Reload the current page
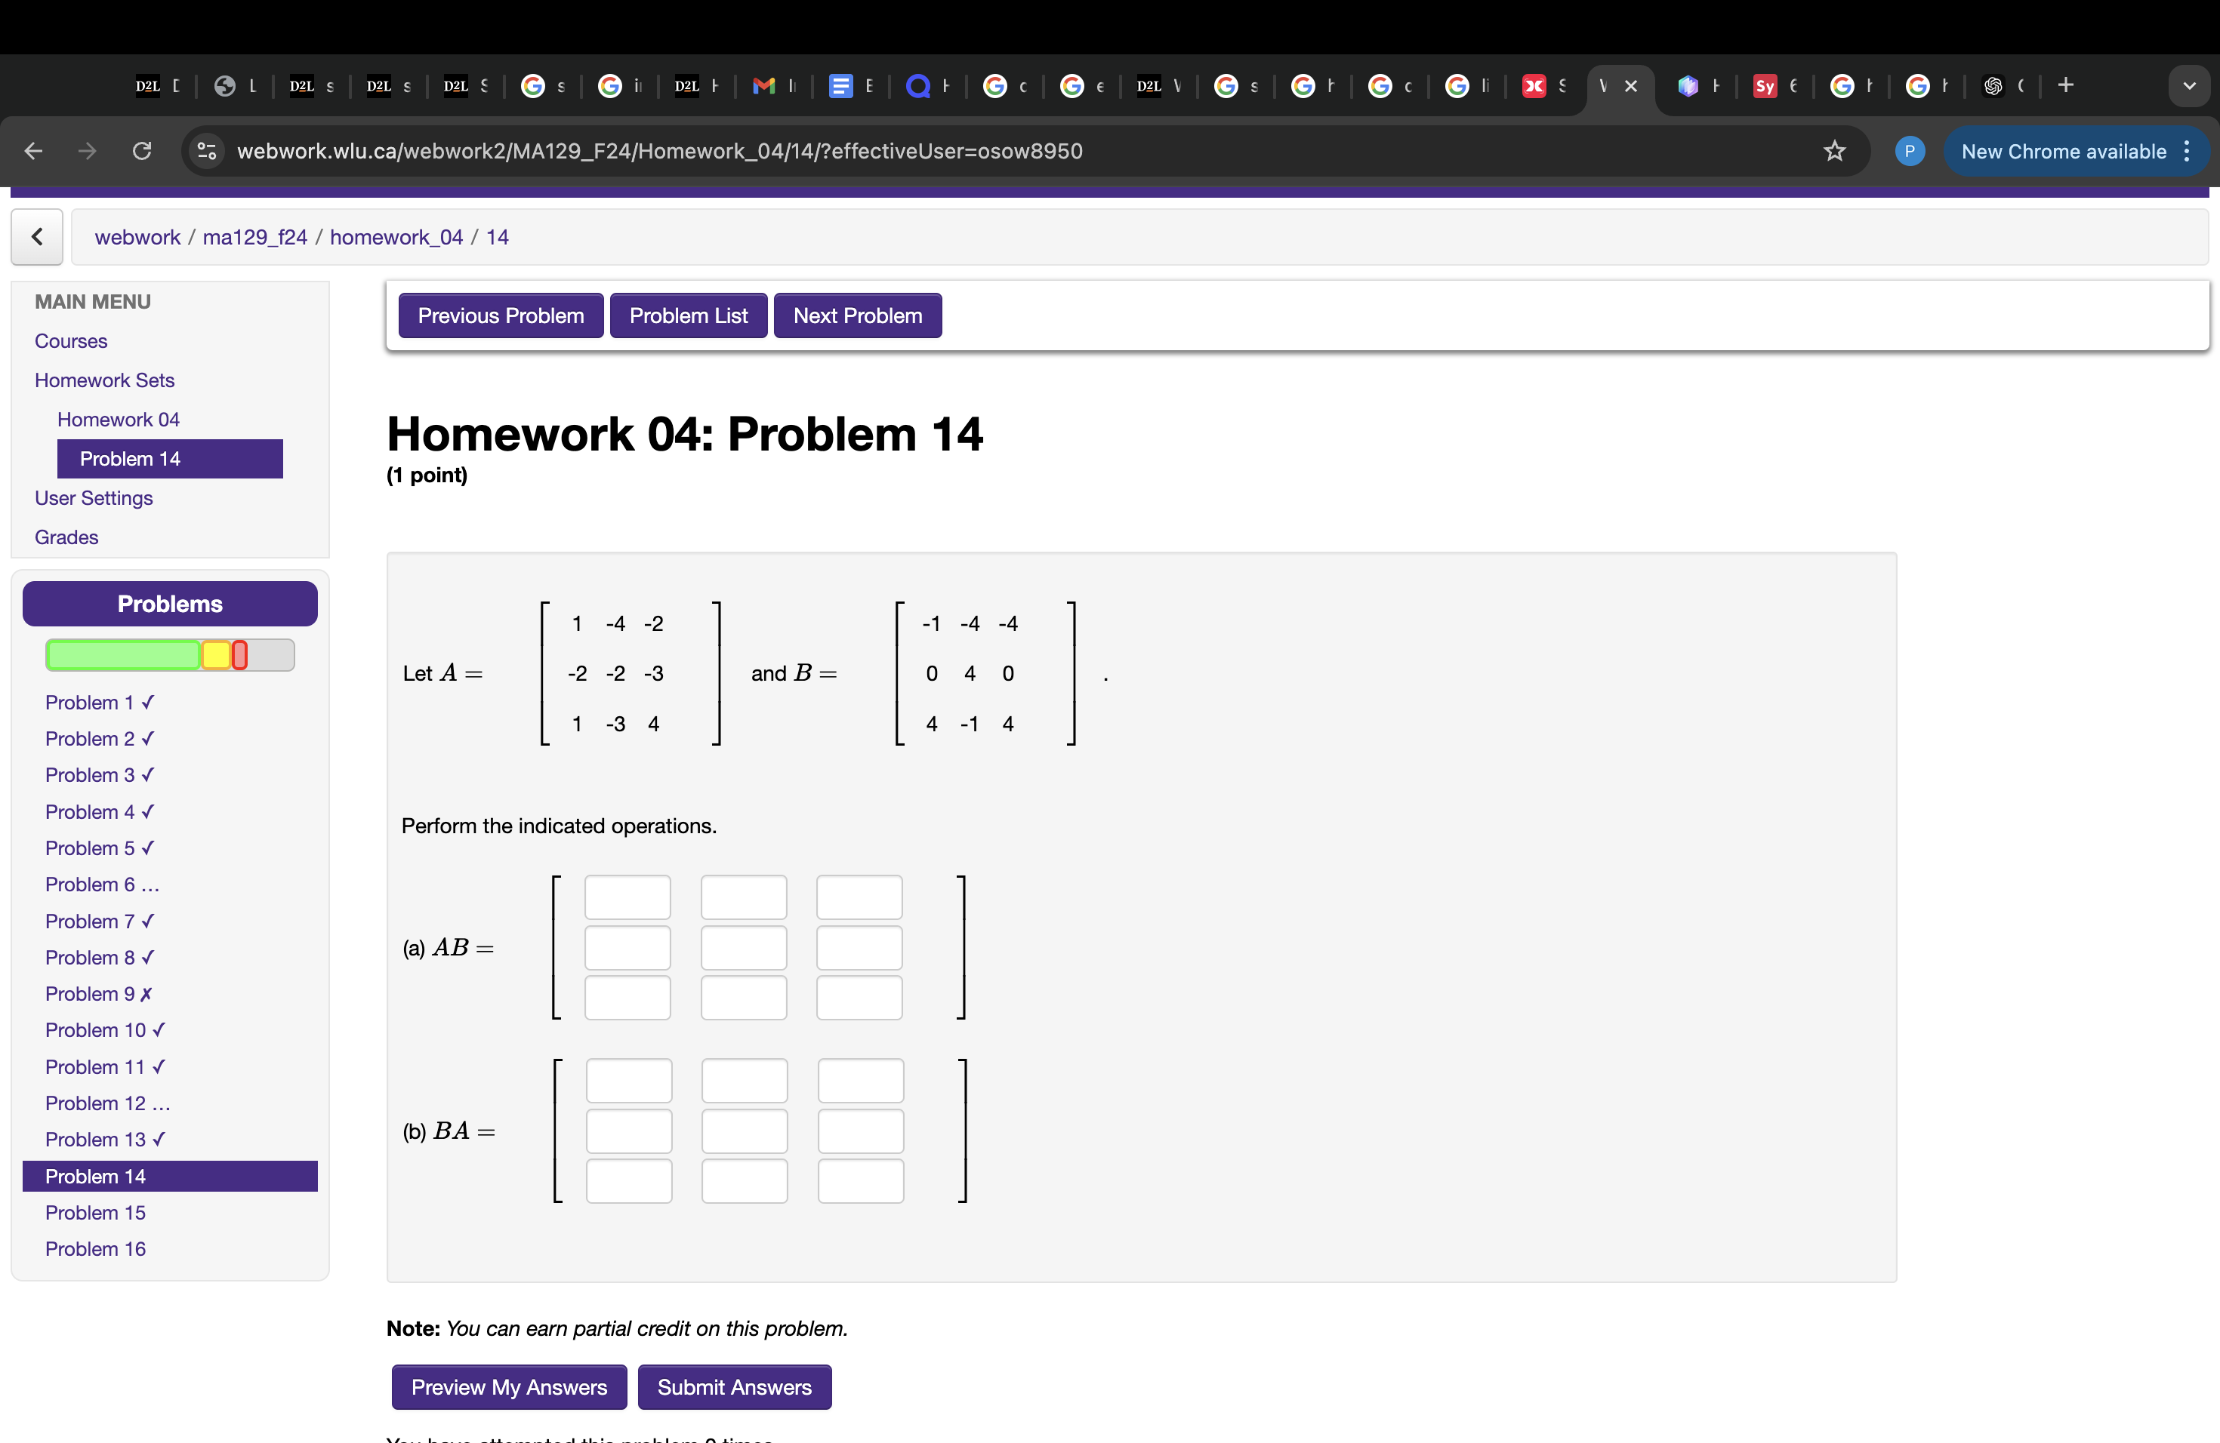Viewport: 2220px width, 1443px height. [x=142, y=151]
